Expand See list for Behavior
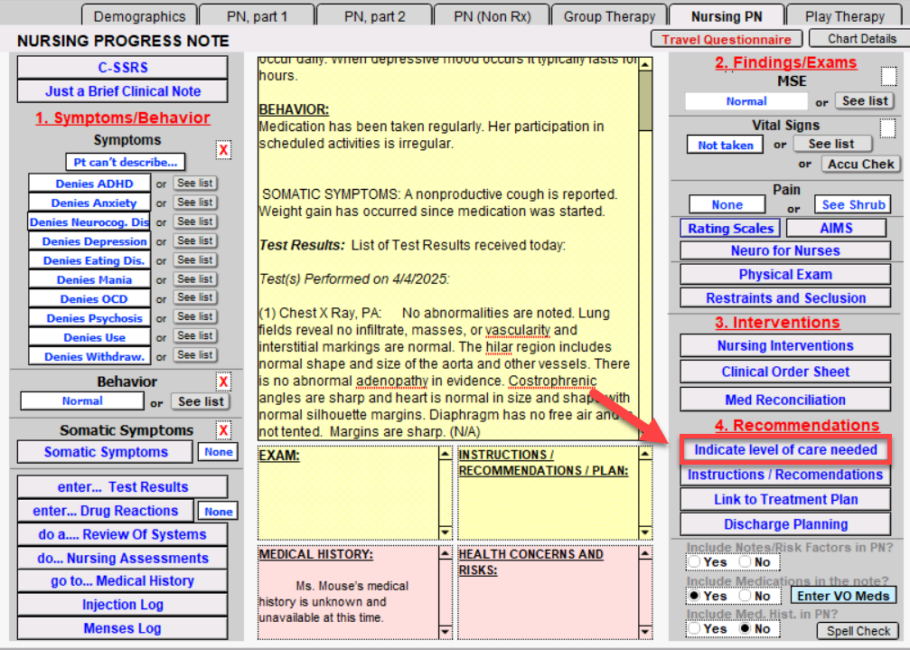 pos(201,401)
